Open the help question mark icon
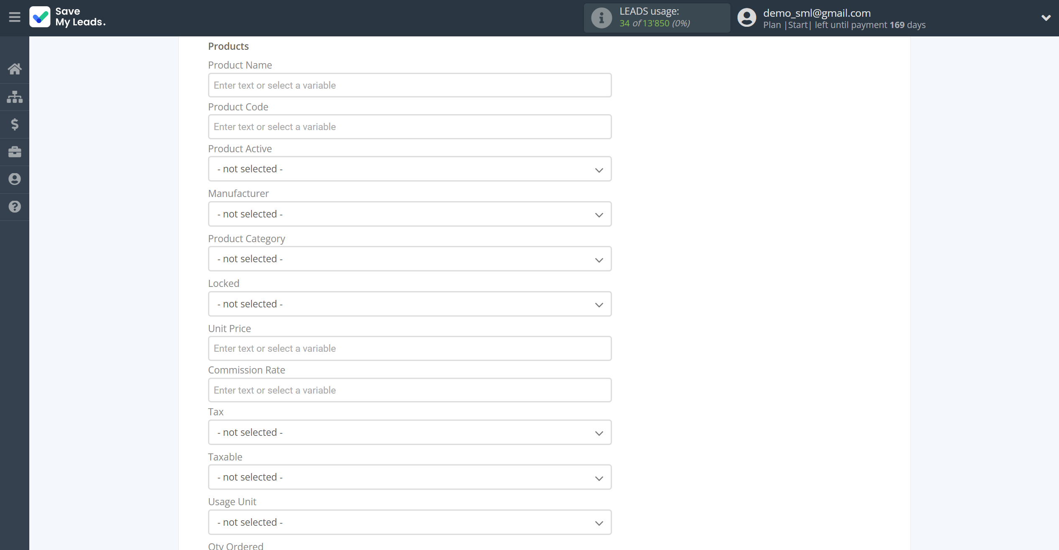1059x550 pixels. pos(15,207)
